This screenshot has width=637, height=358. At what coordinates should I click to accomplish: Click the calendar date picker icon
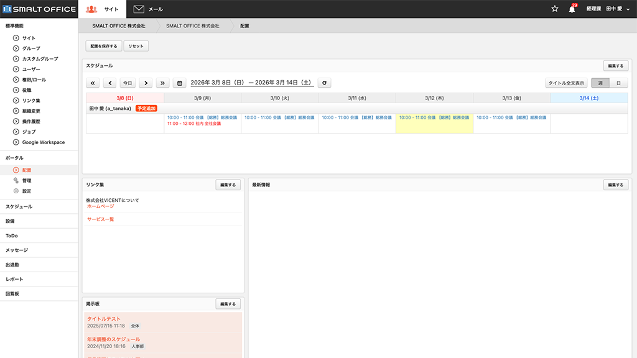click(179, 83)
